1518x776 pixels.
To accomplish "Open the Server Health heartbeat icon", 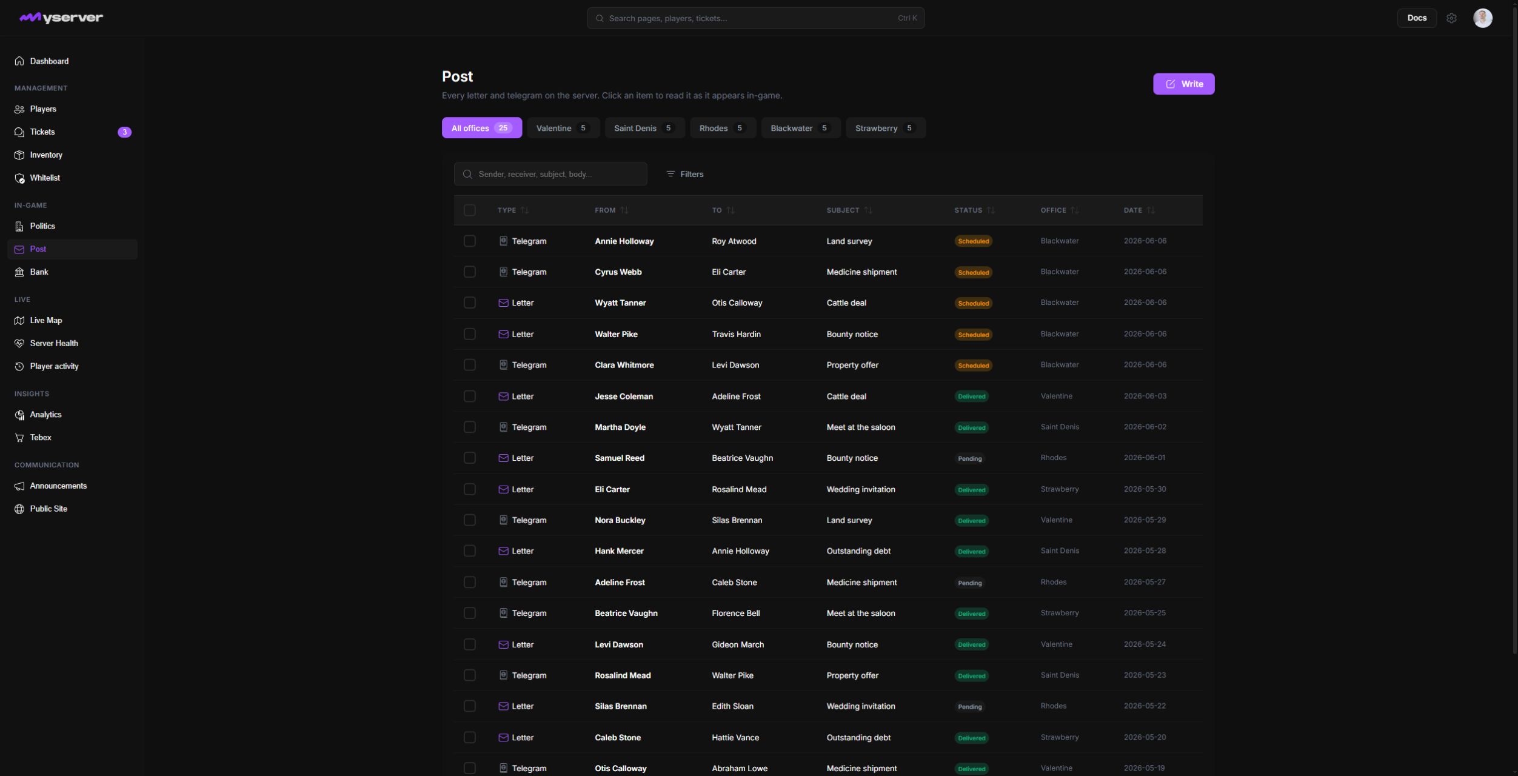I will coord(19,344).
